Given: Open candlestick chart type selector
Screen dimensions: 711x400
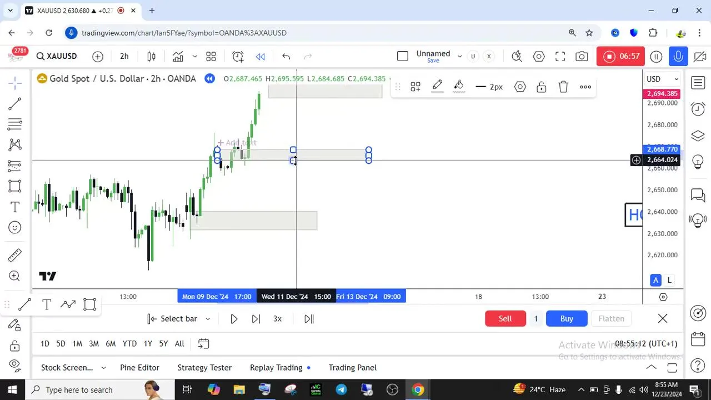Looking at the screenshot, I should [151, 56].
